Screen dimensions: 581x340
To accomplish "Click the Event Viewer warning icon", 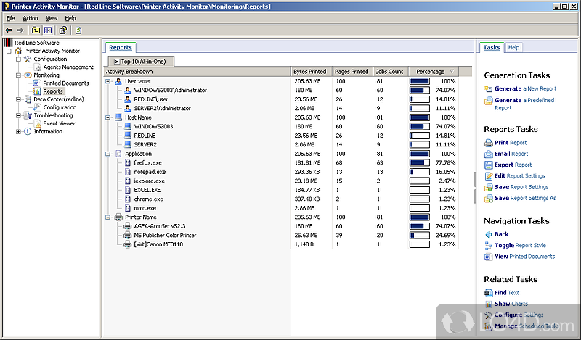I will 37,123.
